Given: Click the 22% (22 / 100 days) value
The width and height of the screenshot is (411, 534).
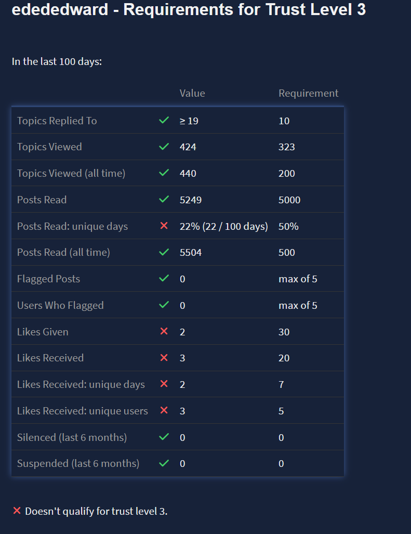Looking at the screenshot, I should (x=223, y=226).
